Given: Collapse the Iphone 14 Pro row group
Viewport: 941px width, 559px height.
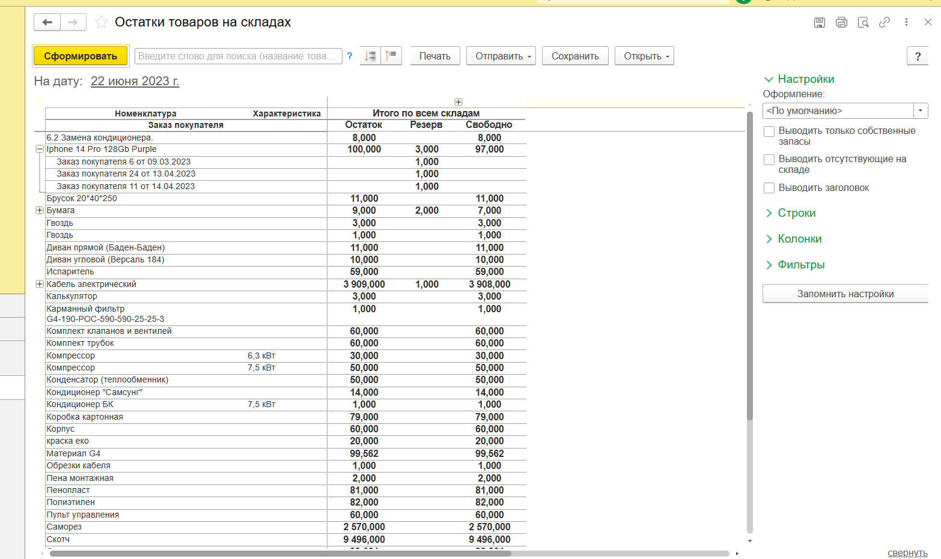Looking at the screenshot, I should (x=40, y=149).
